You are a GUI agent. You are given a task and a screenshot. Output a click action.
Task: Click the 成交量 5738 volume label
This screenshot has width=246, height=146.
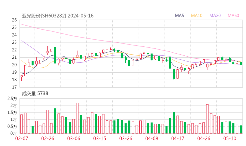click(x=35, y=94)
